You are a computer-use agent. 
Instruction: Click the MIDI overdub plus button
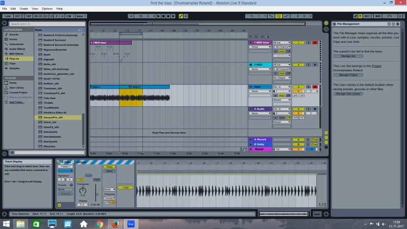pos(173,16)
